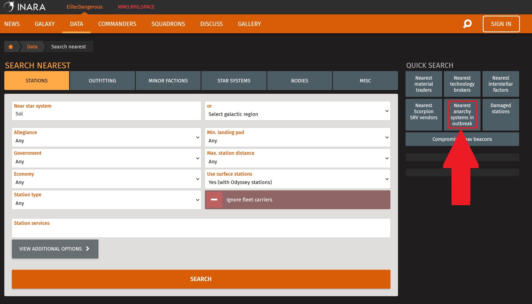This screenshot has width=532, height=304.
Task: Click the Search nearest breadcrumb
Action: coord(68,47)
